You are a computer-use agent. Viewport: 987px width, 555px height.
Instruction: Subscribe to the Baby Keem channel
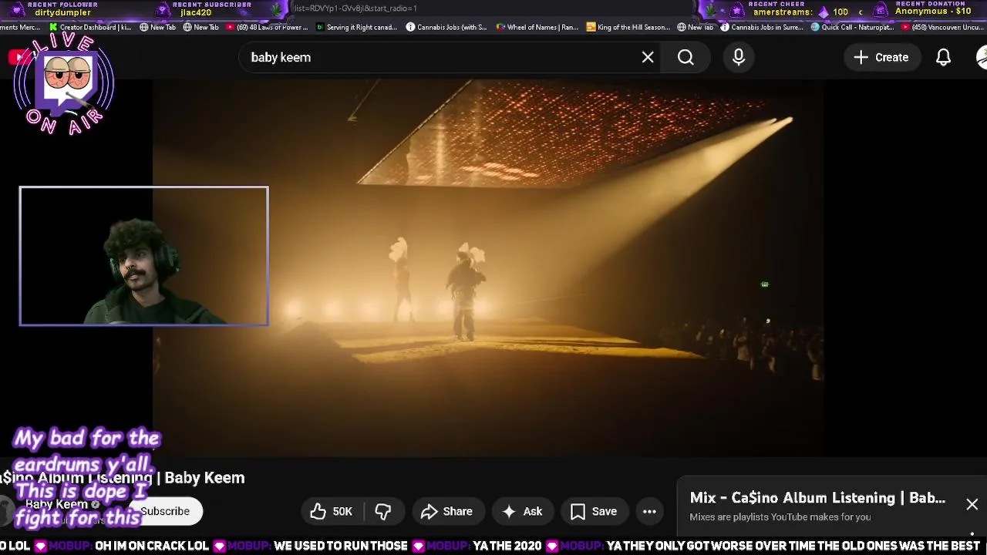tap(165, 511)
